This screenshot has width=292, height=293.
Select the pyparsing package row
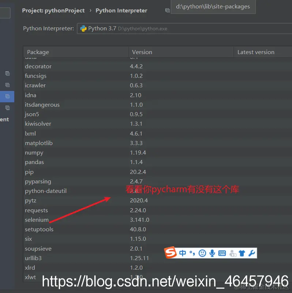158,181
